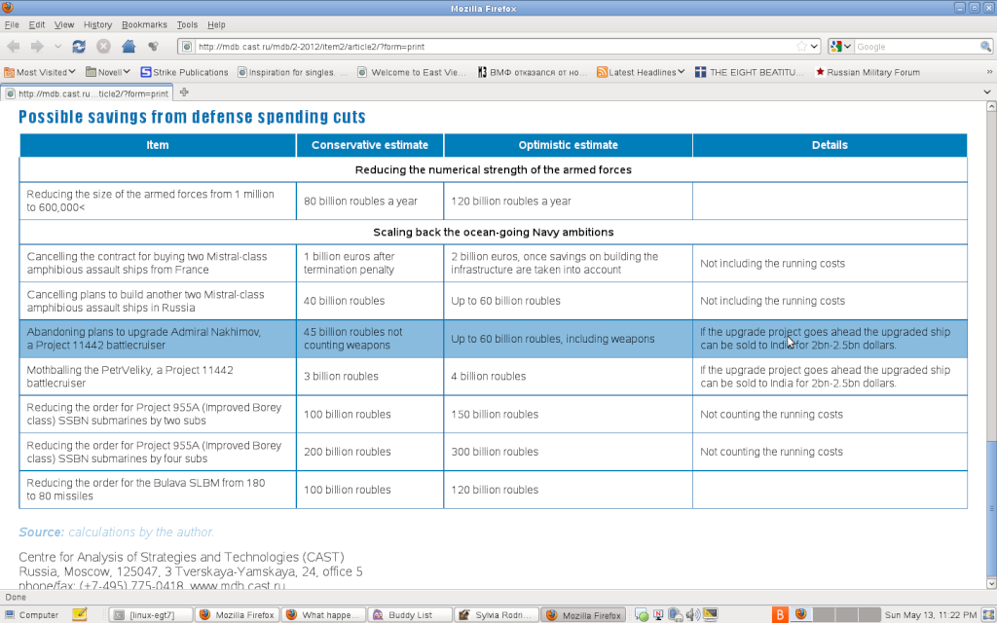Open the Computer menu in the taskbar
Screen dimensions: 997x623
31,615
